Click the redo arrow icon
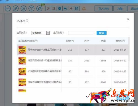Screen dimensions: 138x106 pos(71,9)
